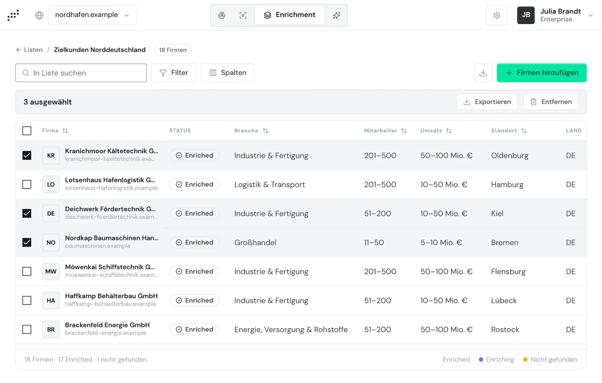Sort by Standort column arrows
This screenshot has height=383, width=602.
[x=523, y=131]
